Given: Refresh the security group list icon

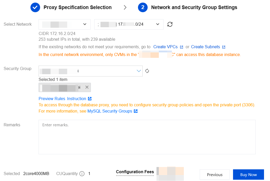Looking at the screenshot, I should (147, 71).
